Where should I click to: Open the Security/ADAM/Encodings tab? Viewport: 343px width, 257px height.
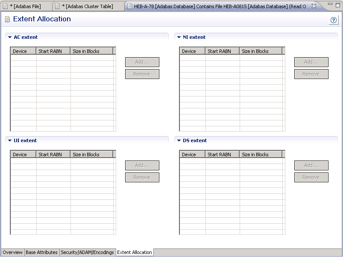[88, 252]
